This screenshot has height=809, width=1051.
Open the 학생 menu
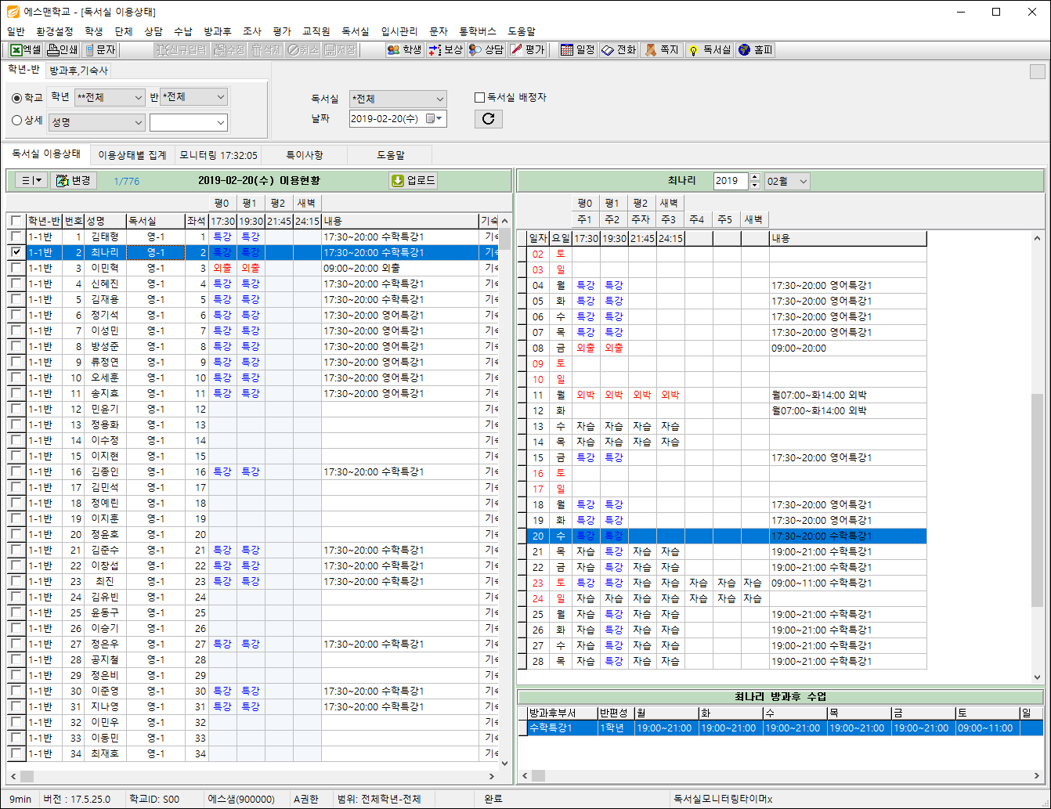[x=94, y=31]
